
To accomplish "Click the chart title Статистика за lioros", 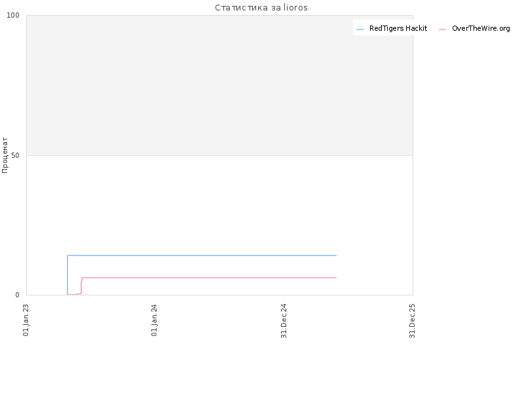I will coord(261,8).
